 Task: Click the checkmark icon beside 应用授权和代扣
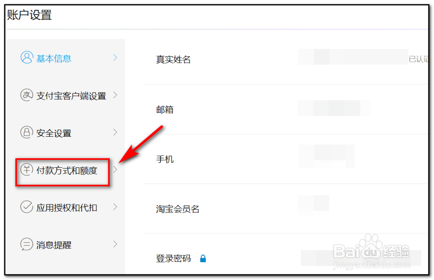pos(27,207)
